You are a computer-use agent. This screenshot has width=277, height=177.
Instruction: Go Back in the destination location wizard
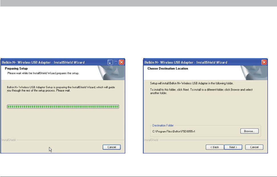pos(215,147)
